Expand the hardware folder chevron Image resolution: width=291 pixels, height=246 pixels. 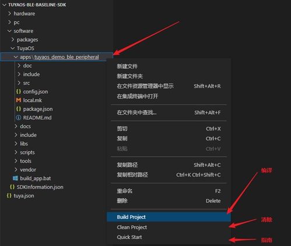coord(9,13)
